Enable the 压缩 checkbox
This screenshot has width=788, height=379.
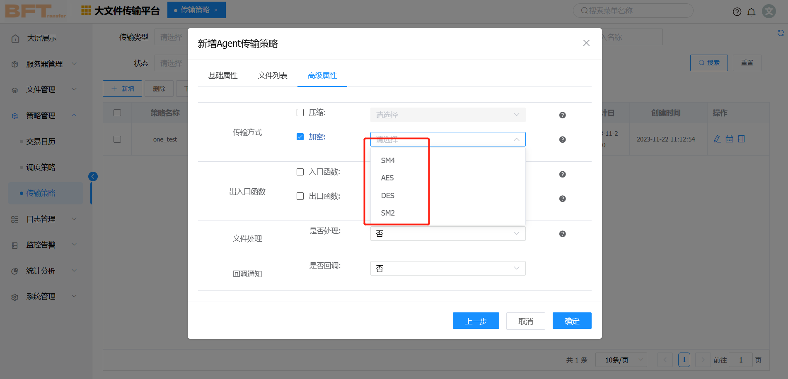pyautogui.click(x=300, y=113)
